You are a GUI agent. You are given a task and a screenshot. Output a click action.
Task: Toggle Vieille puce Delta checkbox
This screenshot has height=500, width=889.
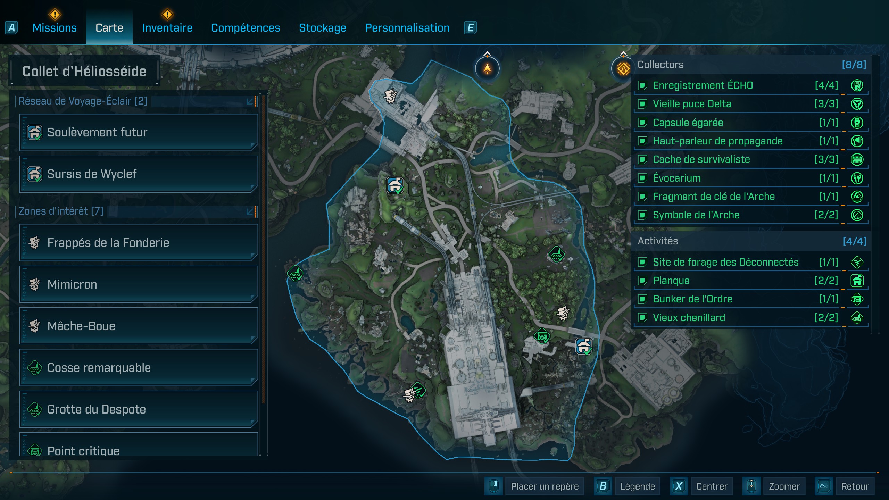[x=643, y=104]
